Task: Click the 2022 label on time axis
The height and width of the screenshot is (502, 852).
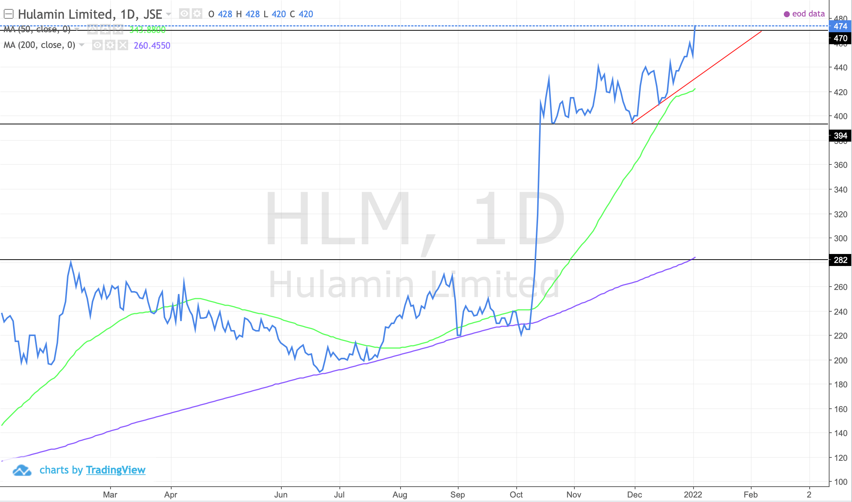Action: point(693,495)
